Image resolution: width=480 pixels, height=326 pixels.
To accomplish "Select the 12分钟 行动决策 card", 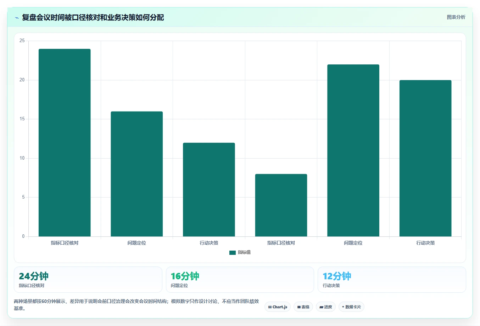I will click(392, 280).
